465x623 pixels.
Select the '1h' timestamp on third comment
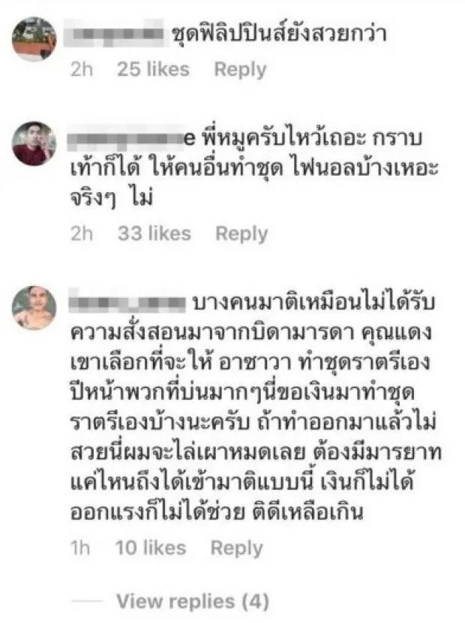click(80, 548)
